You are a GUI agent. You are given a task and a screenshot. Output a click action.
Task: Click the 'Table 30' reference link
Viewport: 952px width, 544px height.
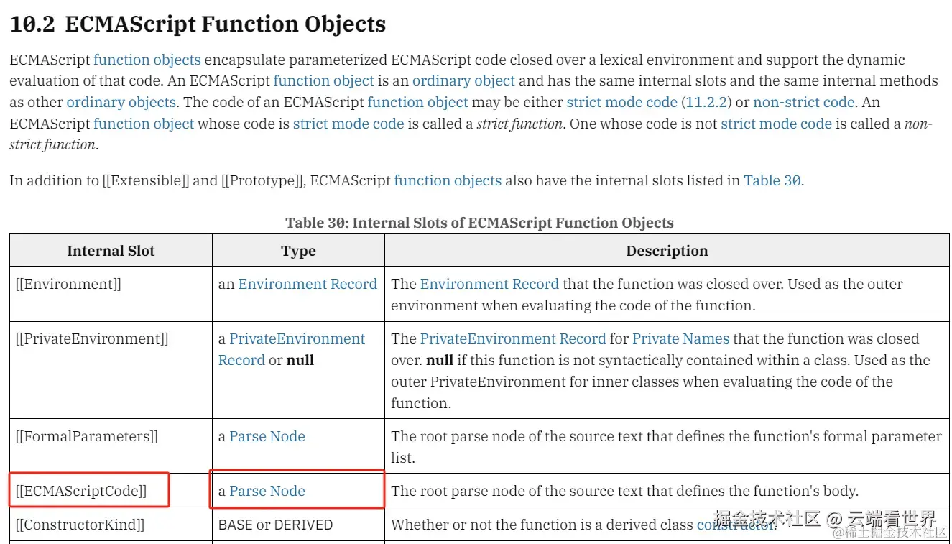[772, 180]
